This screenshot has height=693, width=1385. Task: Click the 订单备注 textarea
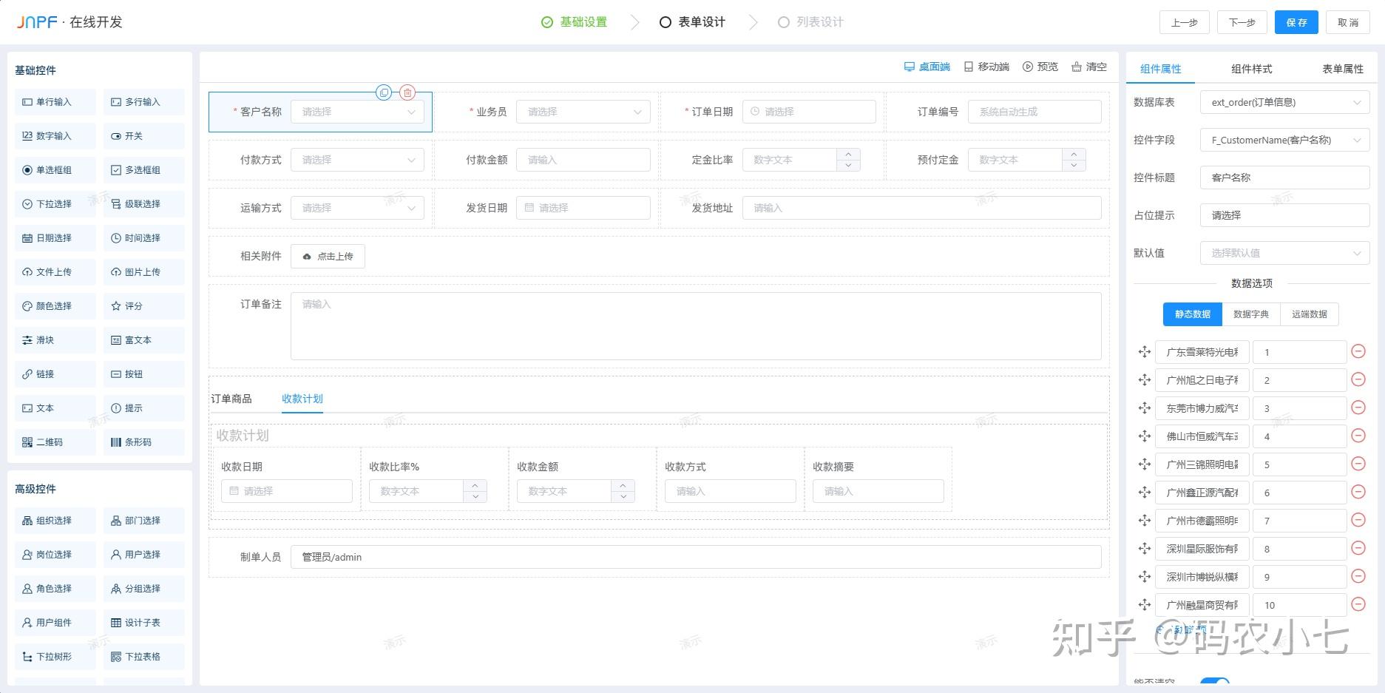696,326
